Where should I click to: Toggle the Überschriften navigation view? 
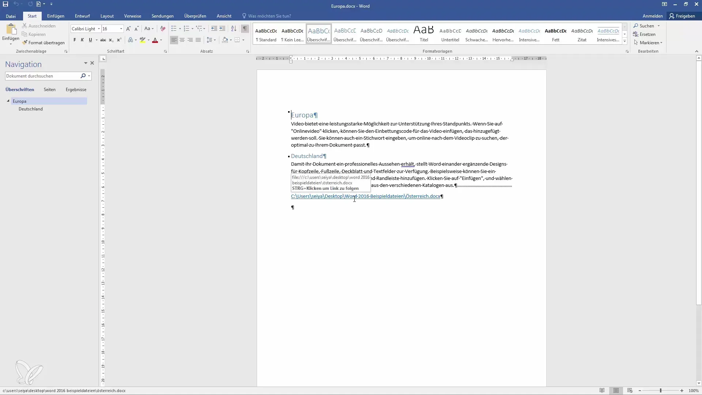click(x=20, y=90)
